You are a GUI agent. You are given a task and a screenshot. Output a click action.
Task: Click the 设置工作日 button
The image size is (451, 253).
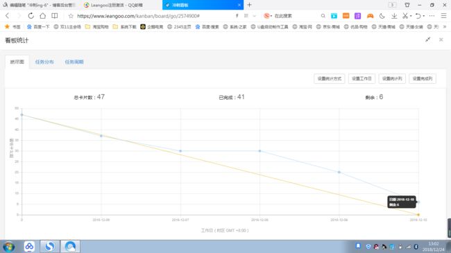click(x=361, y=78)
